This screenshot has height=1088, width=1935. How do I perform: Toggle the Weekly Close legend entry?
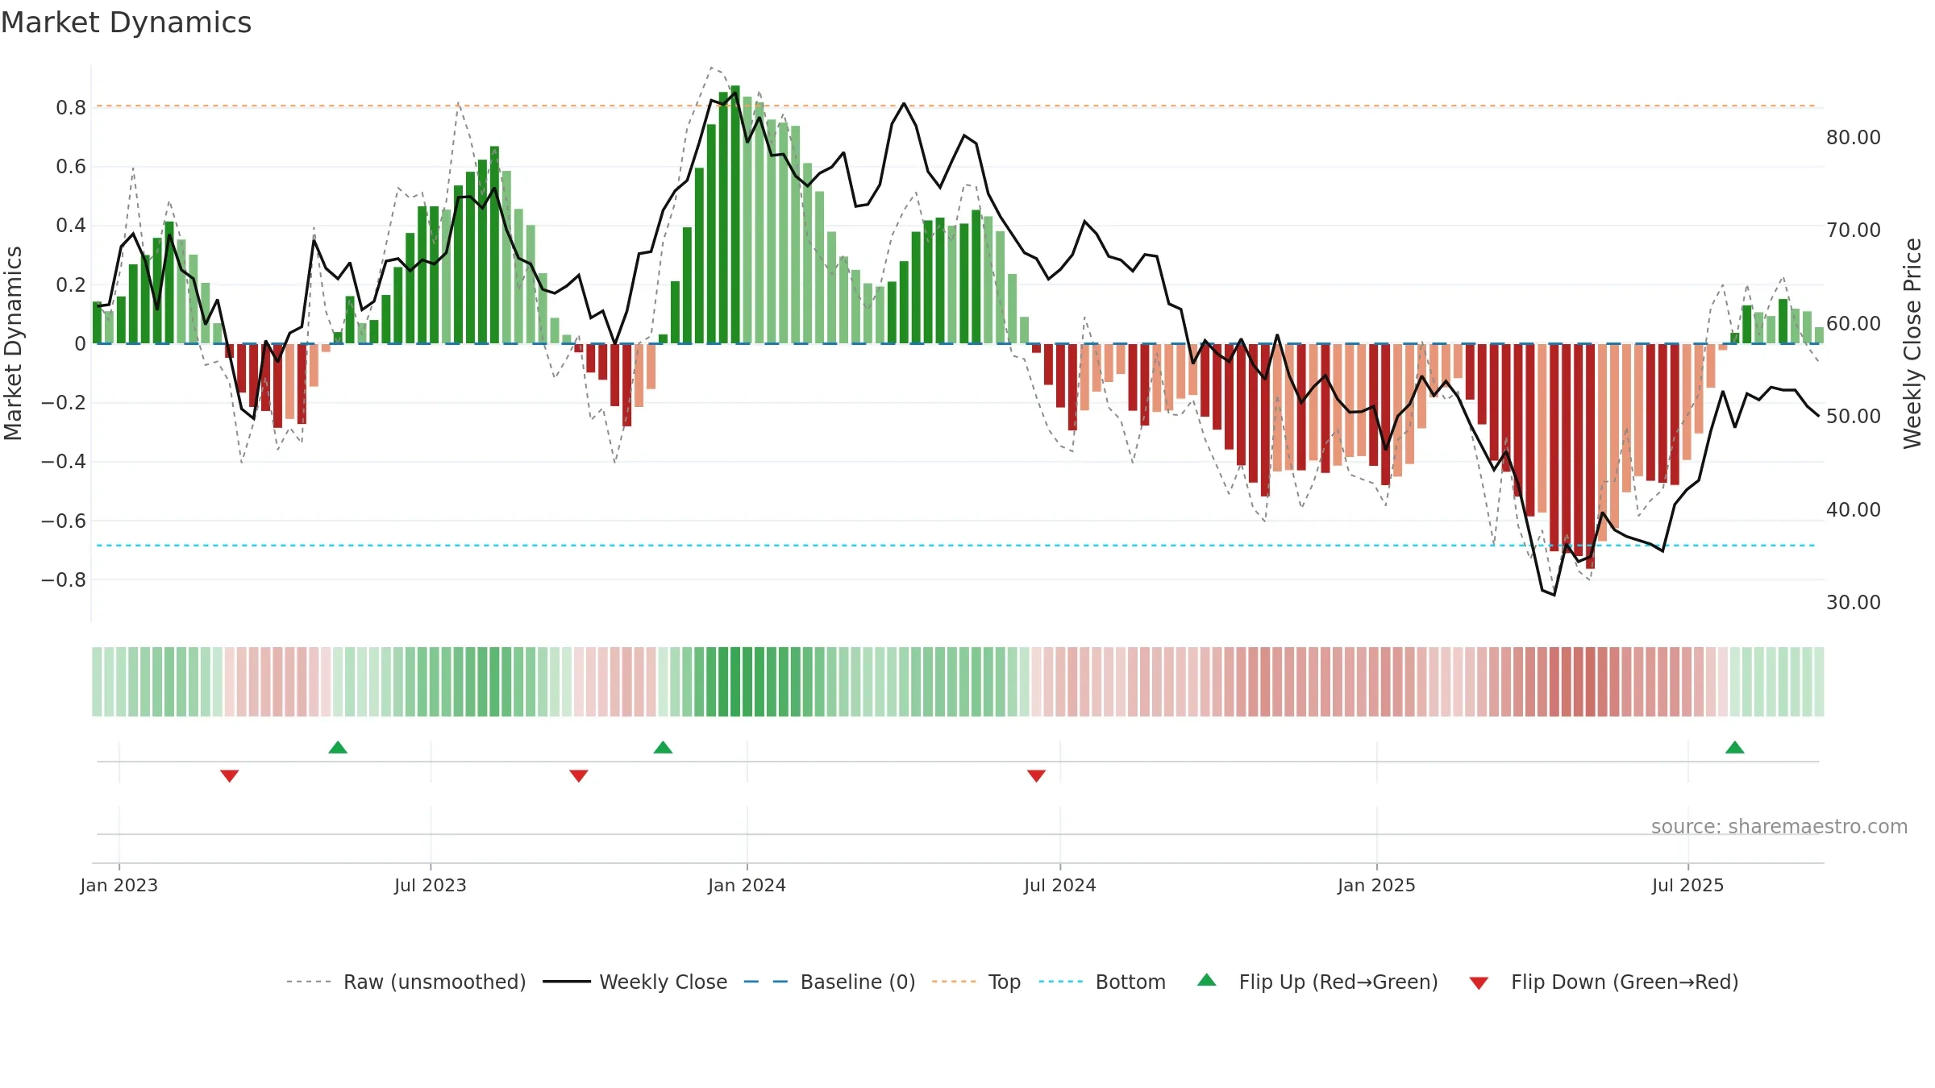pyautogui.click(x=635, y=982)
